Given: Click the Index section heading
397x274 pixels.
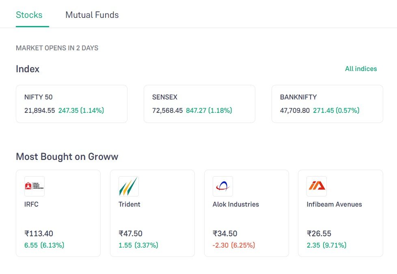Looking at the screenshot, I should tap(28, 69).
